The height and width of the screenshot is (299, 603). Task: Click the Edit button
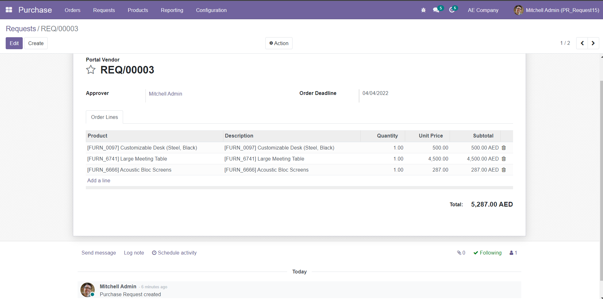pos(14,43)
